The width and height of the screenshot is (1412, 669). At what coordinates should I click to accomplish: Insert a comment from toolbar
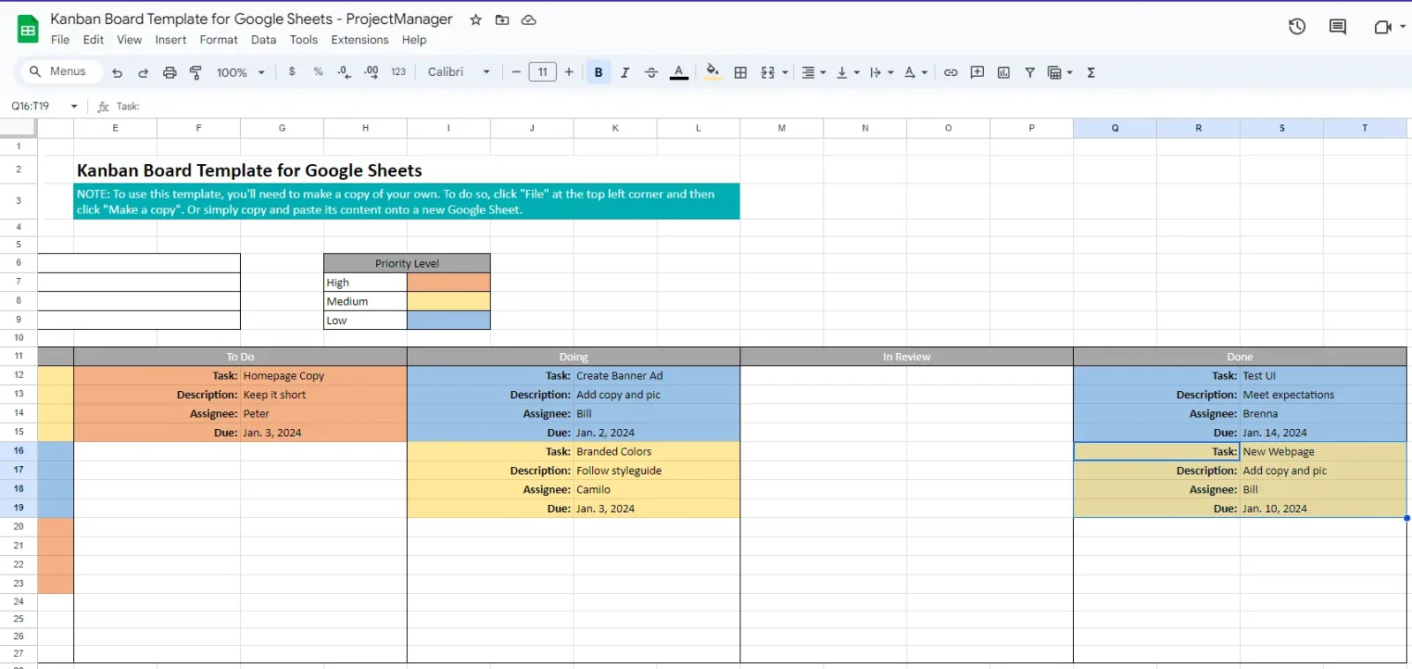(x=977, y=72)
